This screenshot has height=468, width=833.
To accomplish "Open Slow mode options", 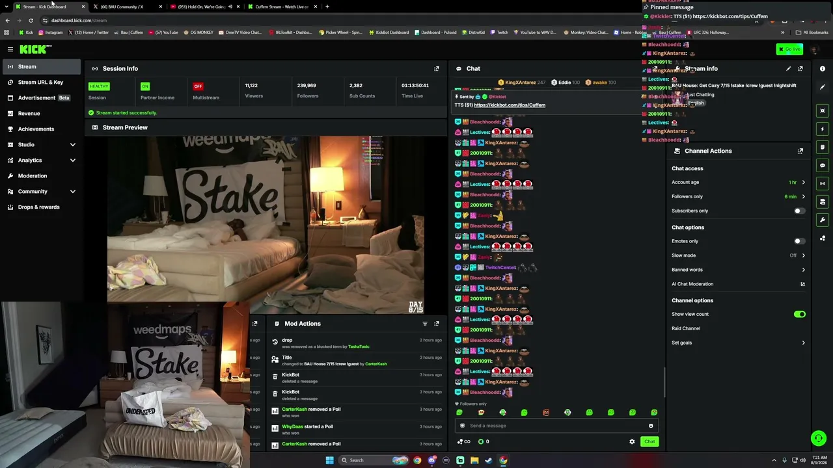I will pos(738,255).
